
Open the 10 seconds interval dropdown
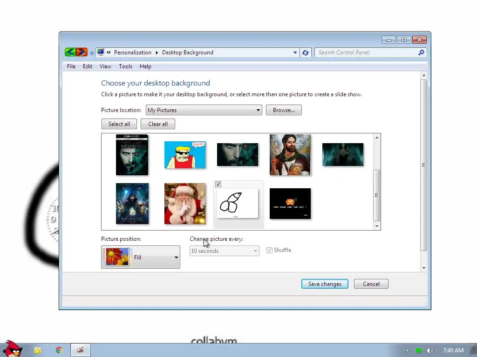(225, 251)
